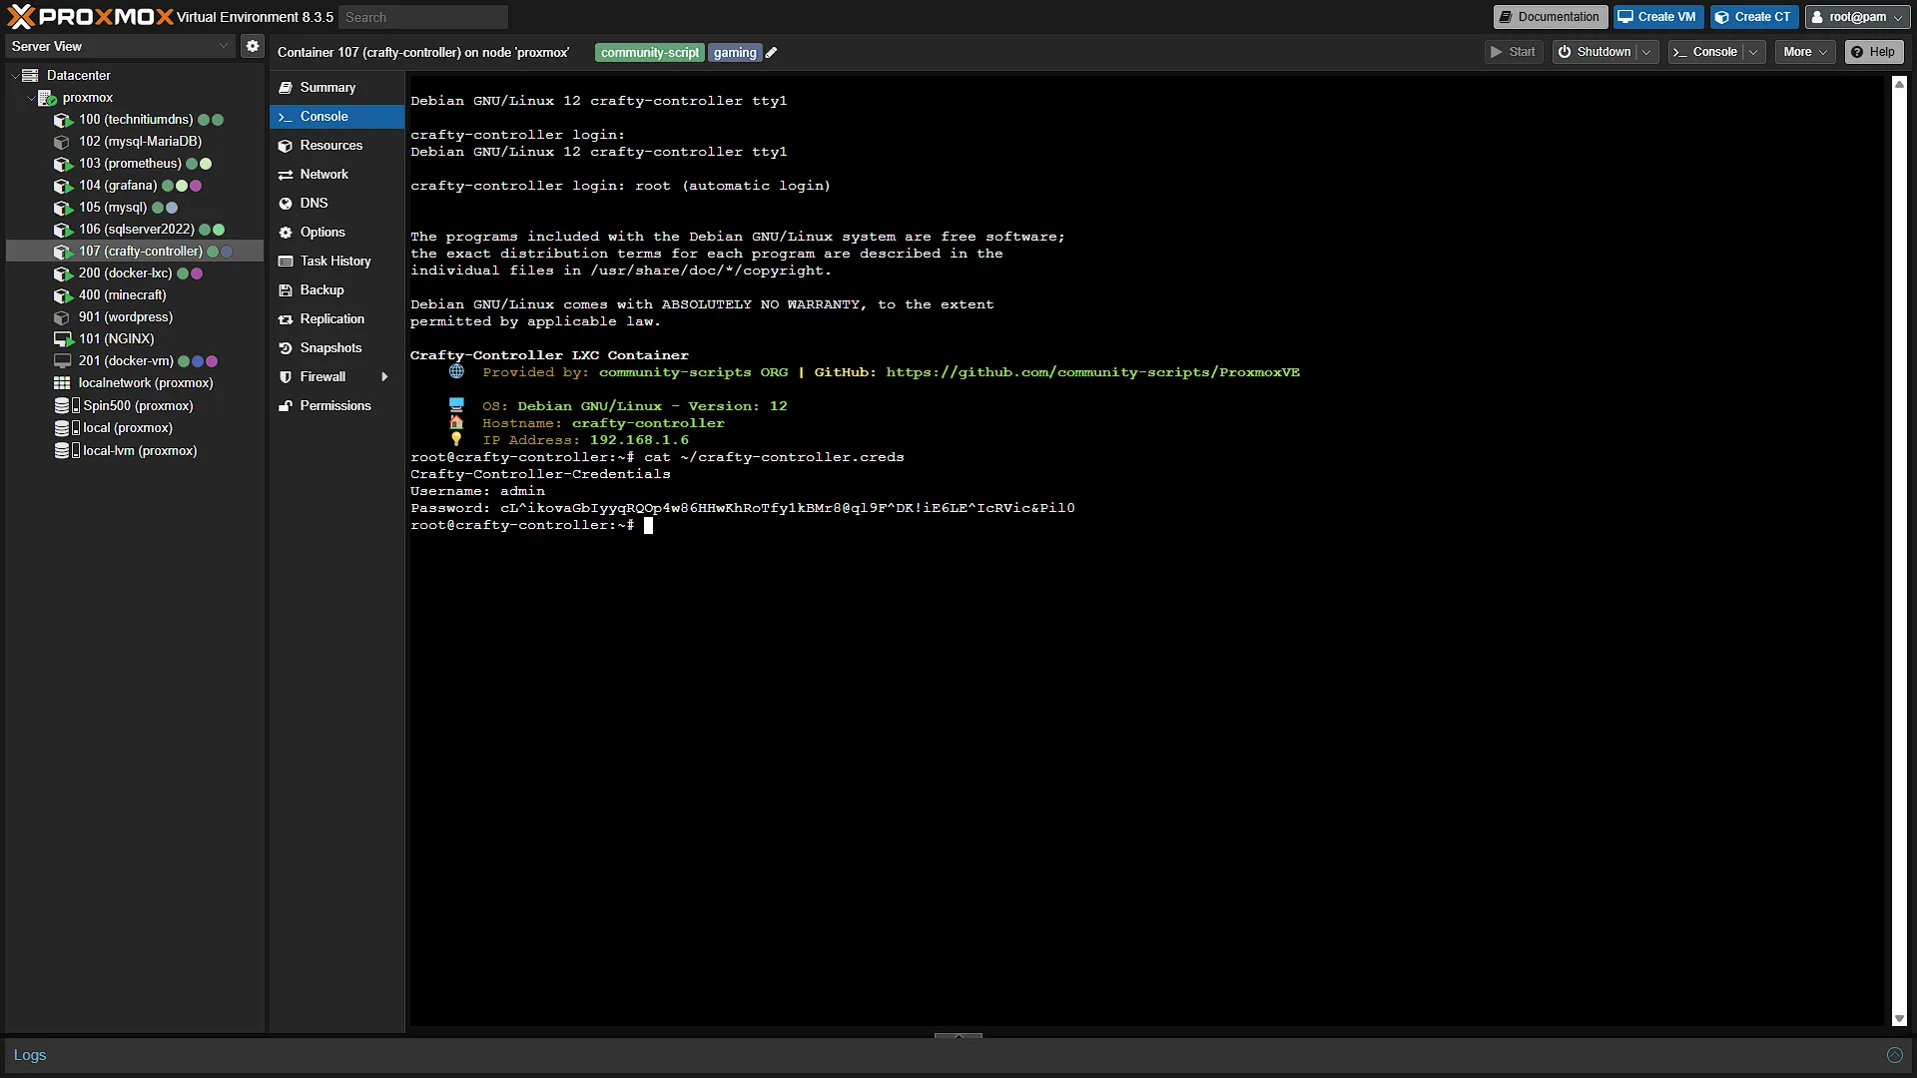Click scrollbar up arrow in console
Screen dimensions: 1917x1078
click(x=1899, y=84)
